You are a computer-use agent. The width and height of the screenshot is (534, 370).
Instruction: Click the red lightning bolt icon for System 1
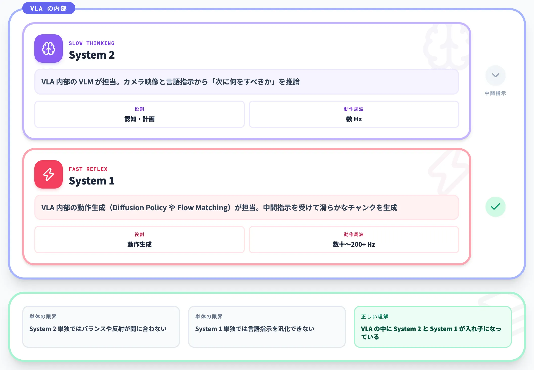pyautogui.click(x=49, y=174)
